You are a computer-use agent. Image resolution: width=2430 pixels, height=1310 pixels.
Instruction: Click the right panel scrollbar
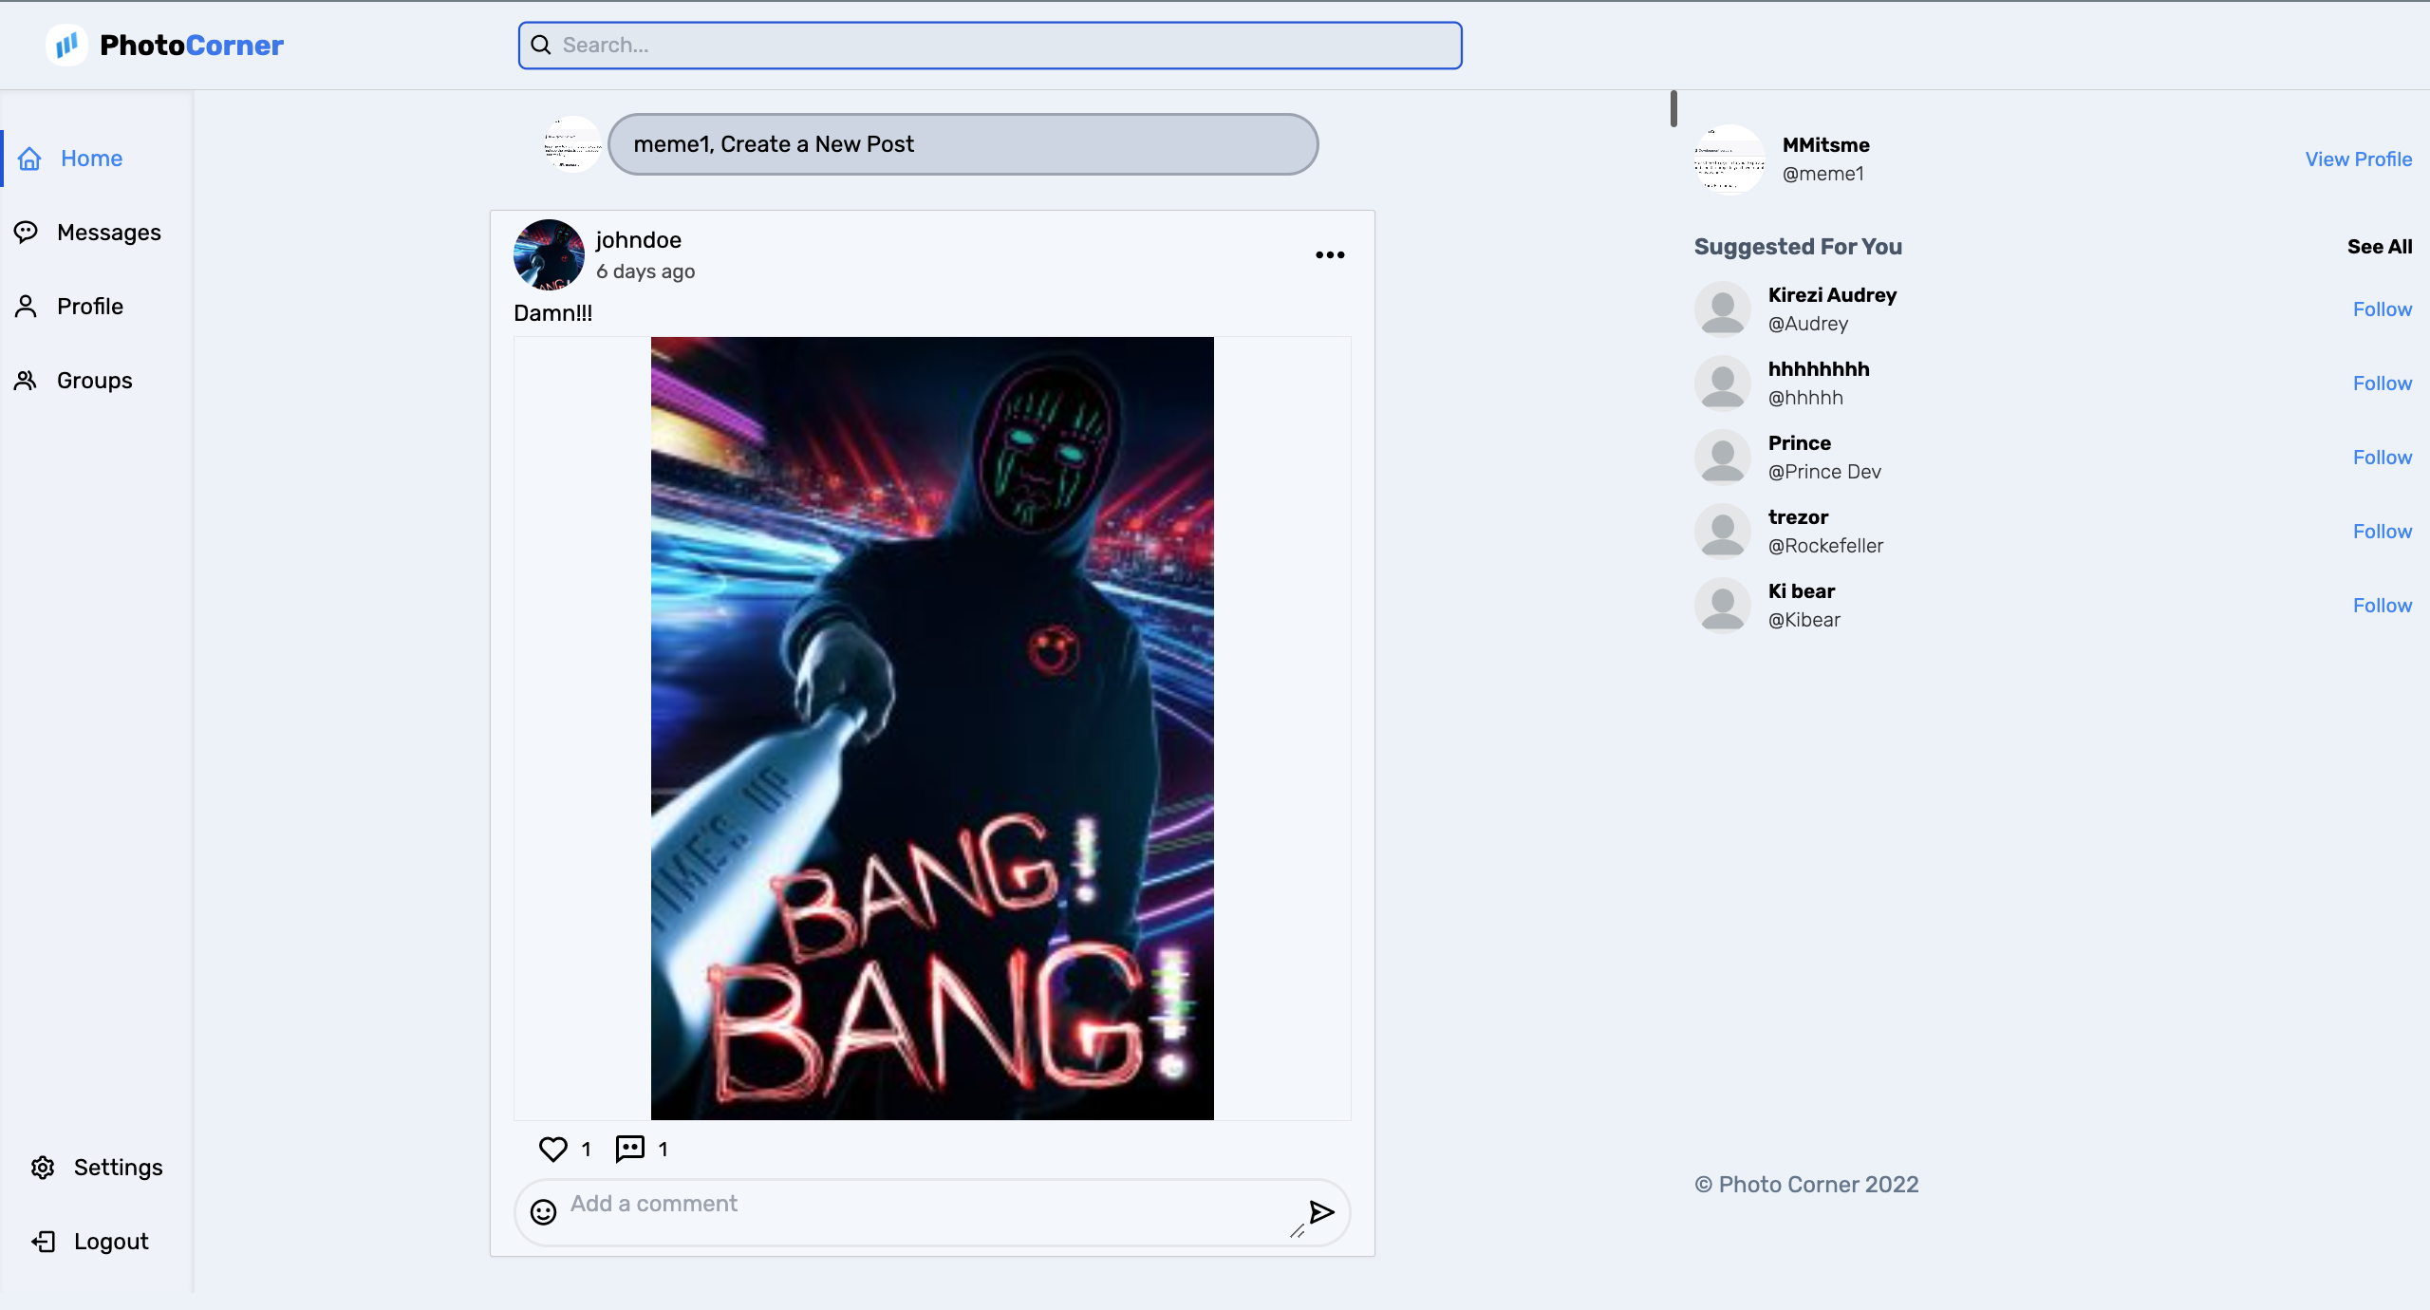1673,108
